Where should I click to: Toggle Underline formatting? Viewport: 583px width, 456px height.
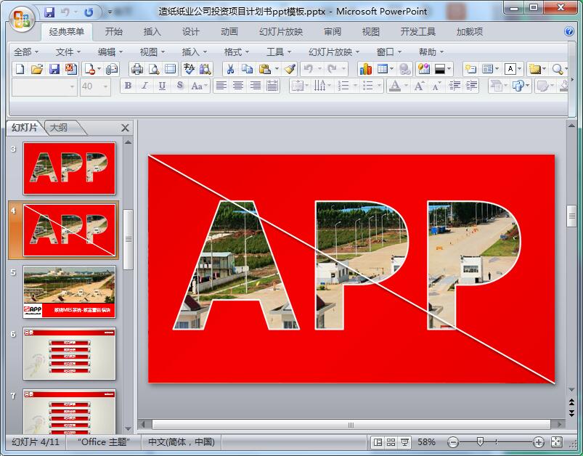point(162,86)
